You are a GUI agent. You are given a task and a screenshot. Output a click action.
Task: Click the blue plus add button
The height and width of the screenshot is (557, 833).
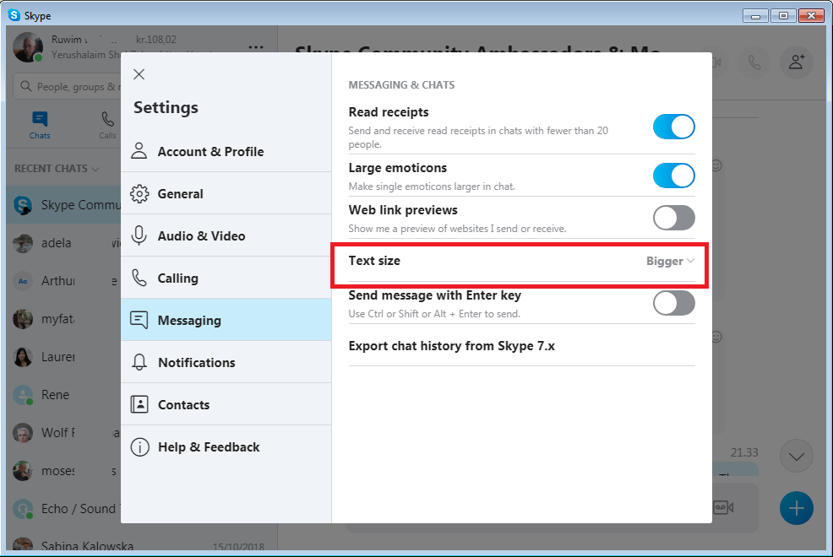(796, 508)
